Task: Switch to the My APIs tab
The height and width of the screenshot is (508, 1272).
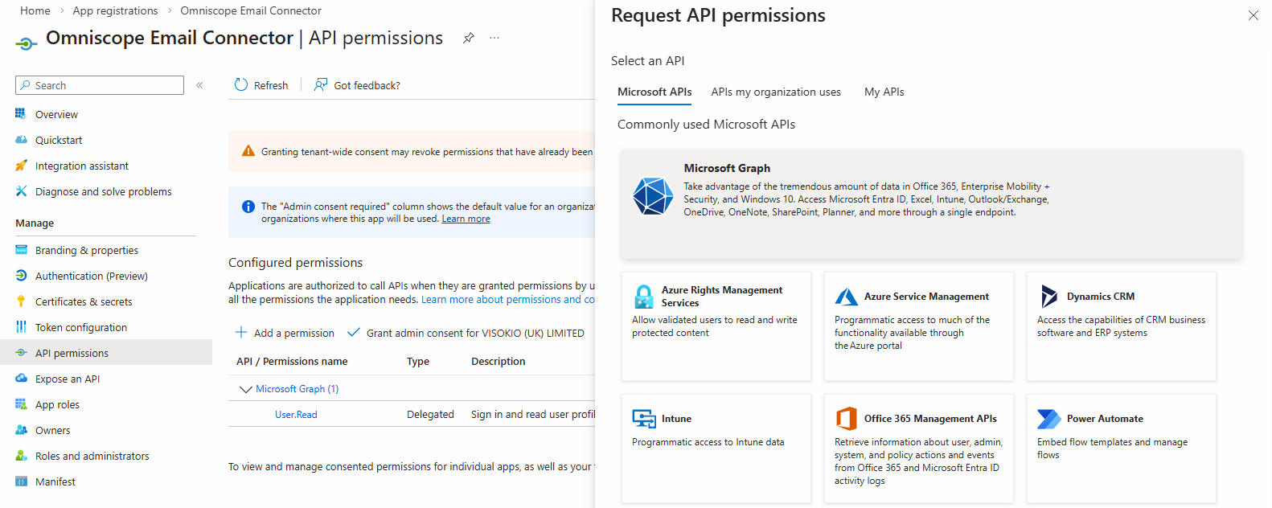Action: point(884,92)
